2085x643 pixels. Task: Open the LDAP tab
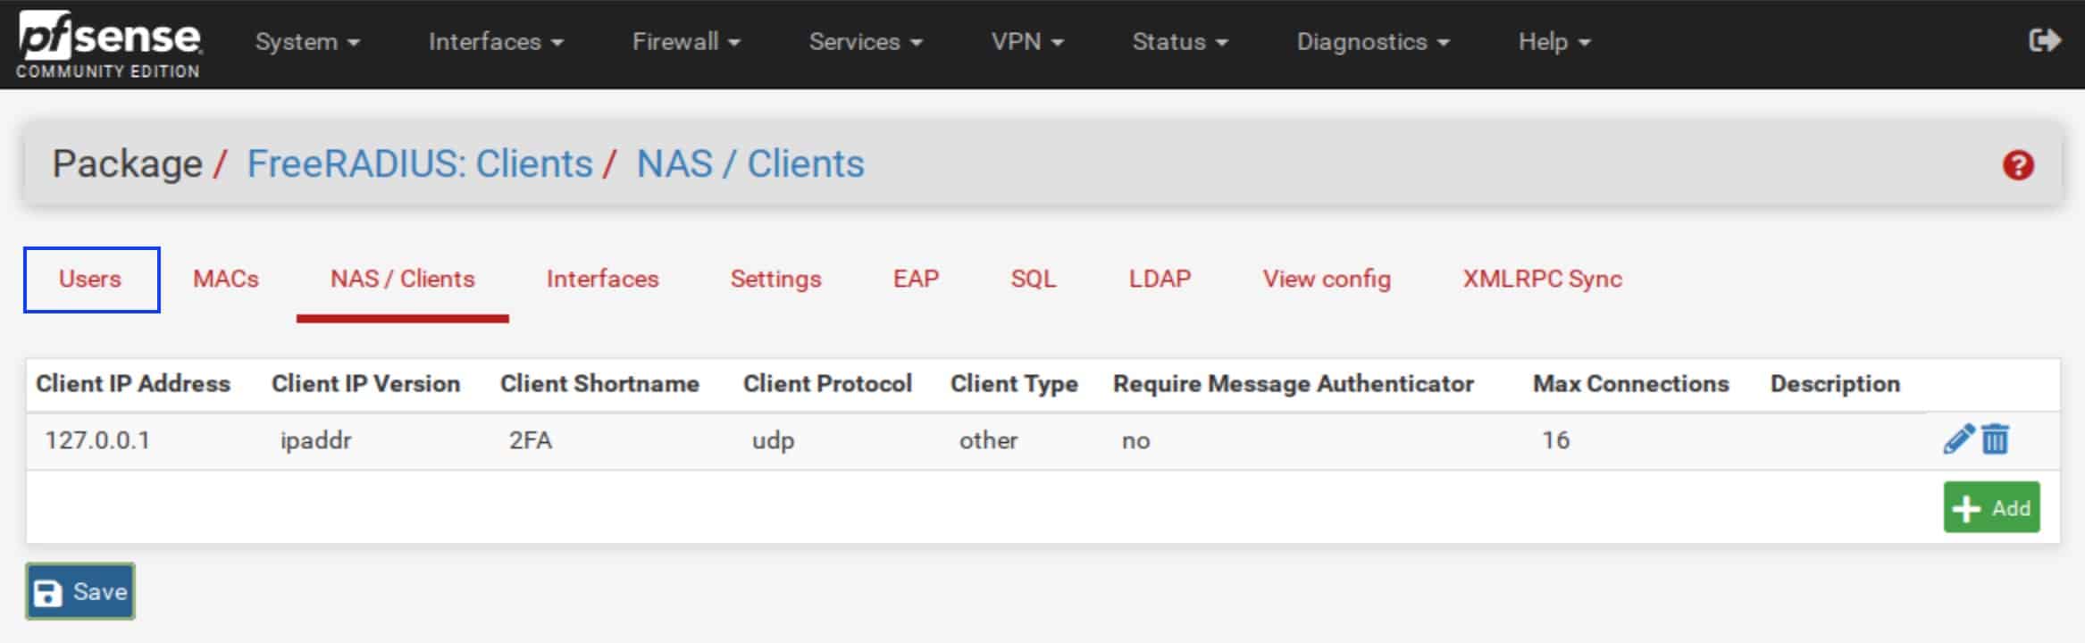tap(1160, 280)
